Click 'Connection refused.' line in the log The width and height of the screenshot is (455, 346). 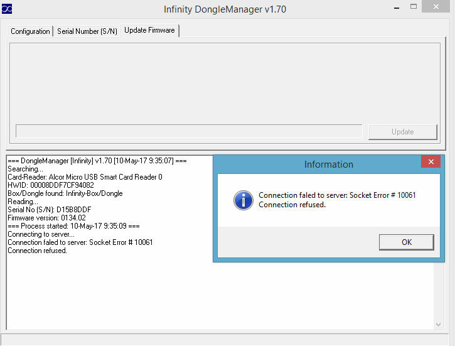click(x=37, y=251)
